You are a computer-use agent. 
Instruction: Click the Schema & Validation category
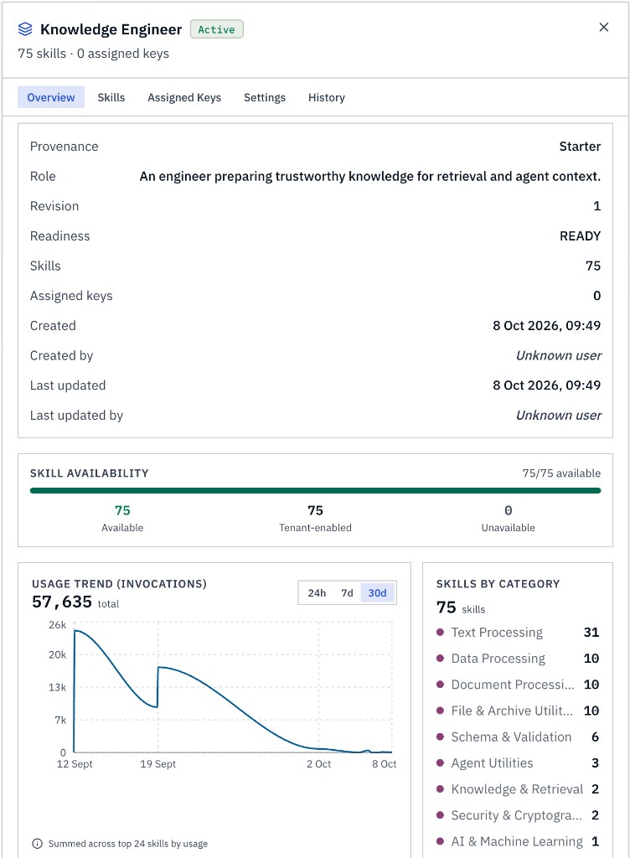coord(518,737)
